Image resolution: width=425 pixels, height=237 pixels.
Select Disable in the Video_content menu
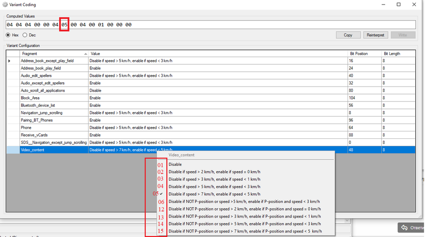coord(175,164)
